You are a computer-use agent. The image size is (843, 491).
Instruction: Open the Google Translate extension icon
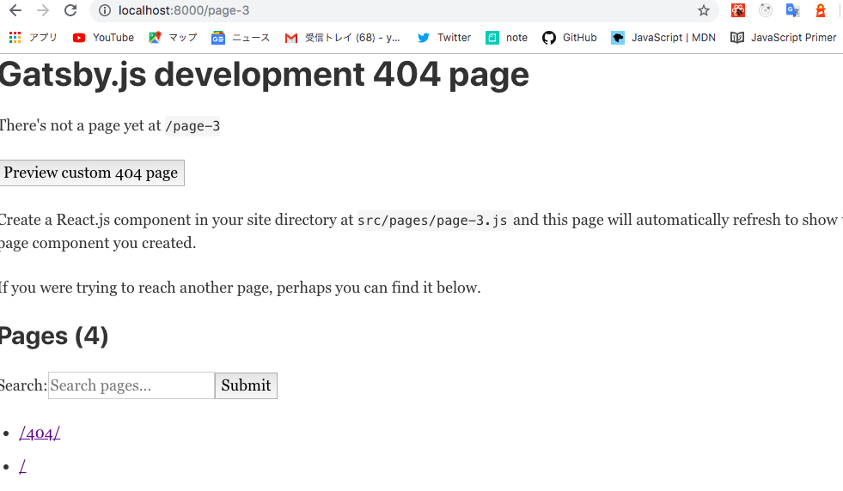793,10
